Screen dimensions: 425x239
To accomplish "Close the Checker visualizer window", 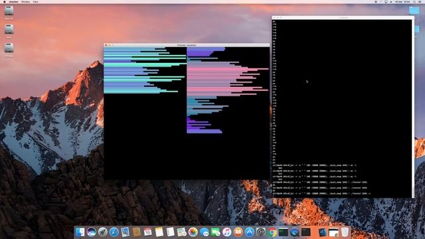I will (x=106, y=45).
